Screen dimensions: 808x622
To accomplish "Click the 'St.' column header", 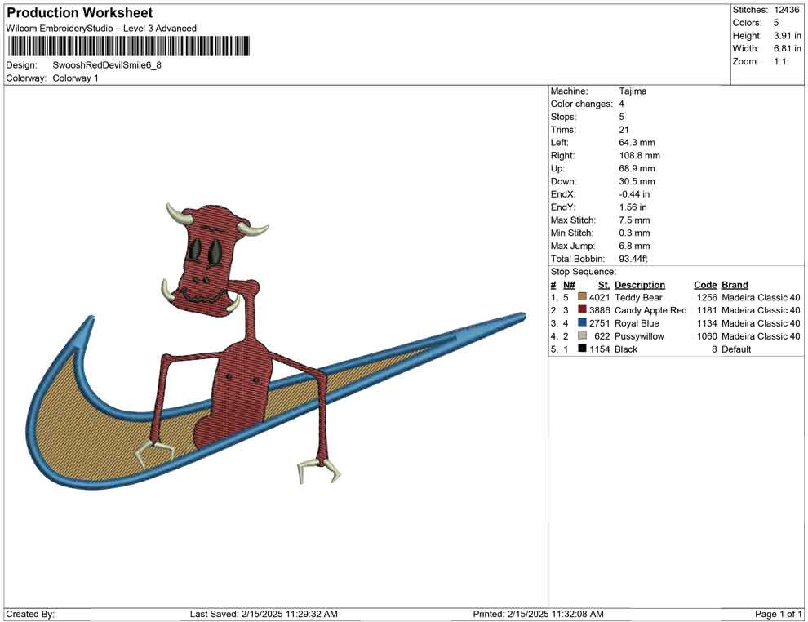I will coord(604,284).
